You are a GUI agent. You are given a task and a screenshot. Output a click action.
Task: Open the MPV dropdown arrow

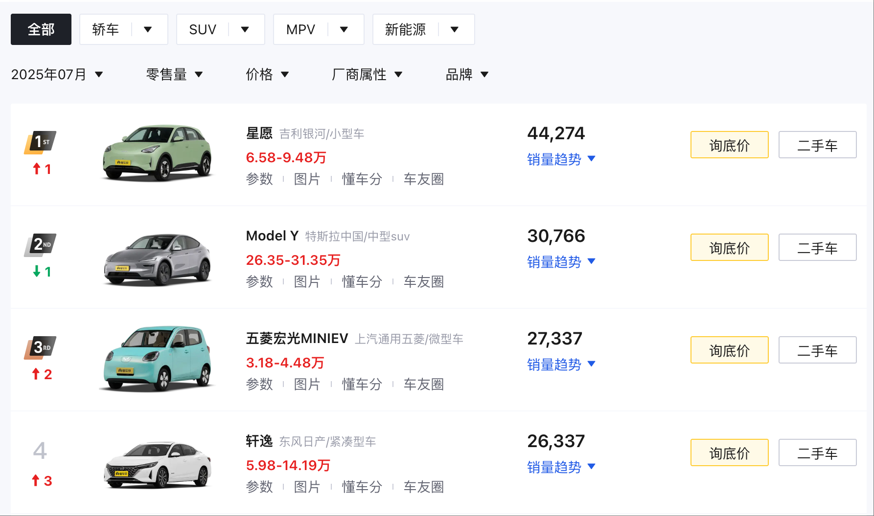point(344,29)
